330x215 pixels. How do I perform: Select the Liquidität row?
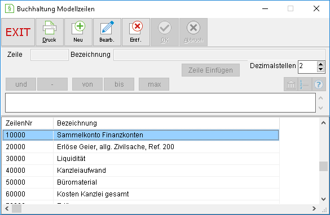click(x=141, y=159)
